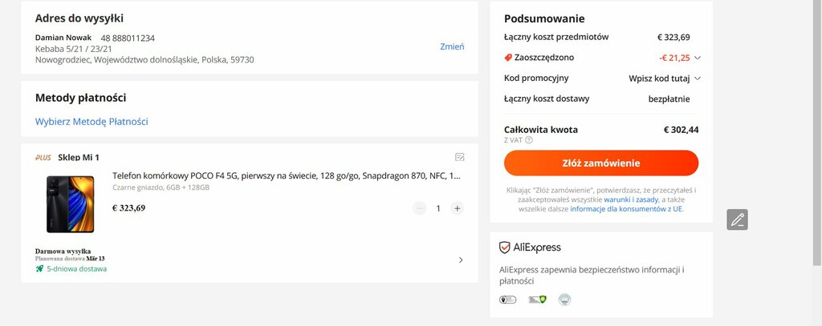Click the Złóż zamówienie button

601,163
